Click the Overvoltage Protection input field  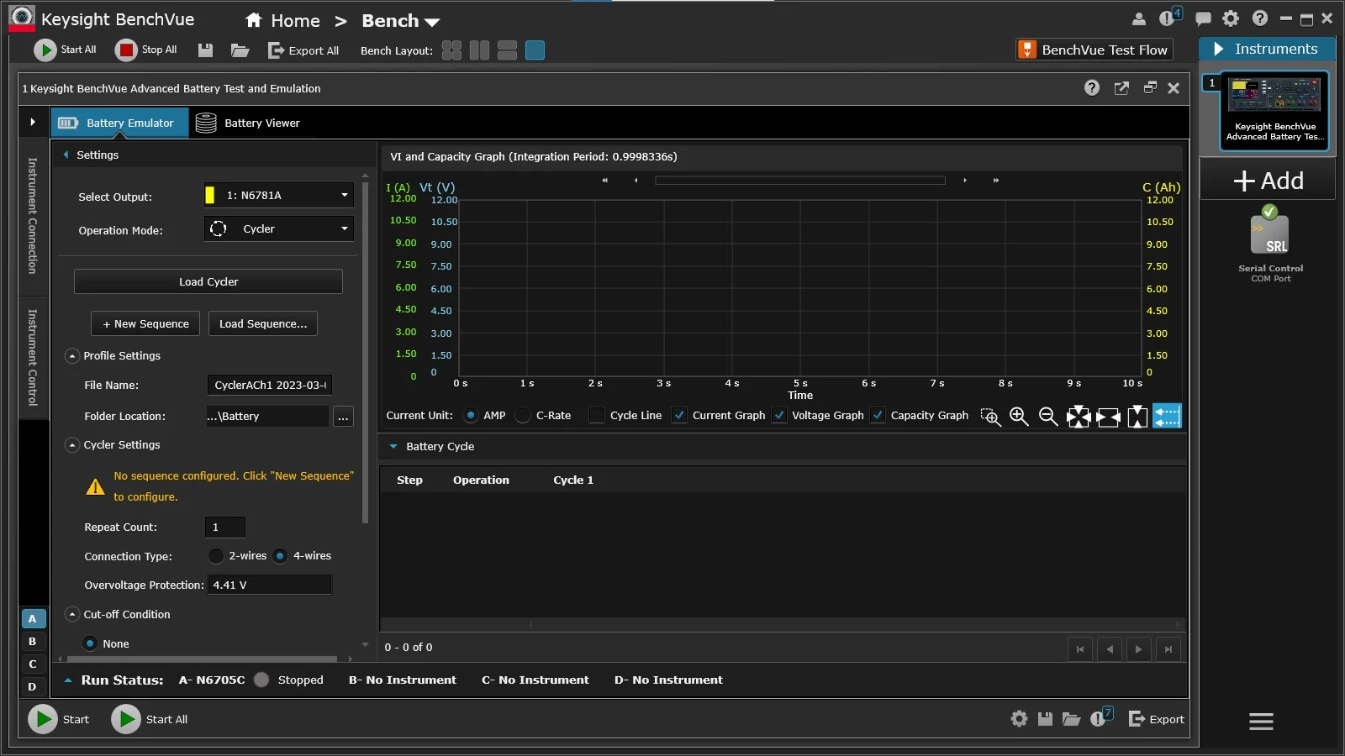tap(270, 585)
